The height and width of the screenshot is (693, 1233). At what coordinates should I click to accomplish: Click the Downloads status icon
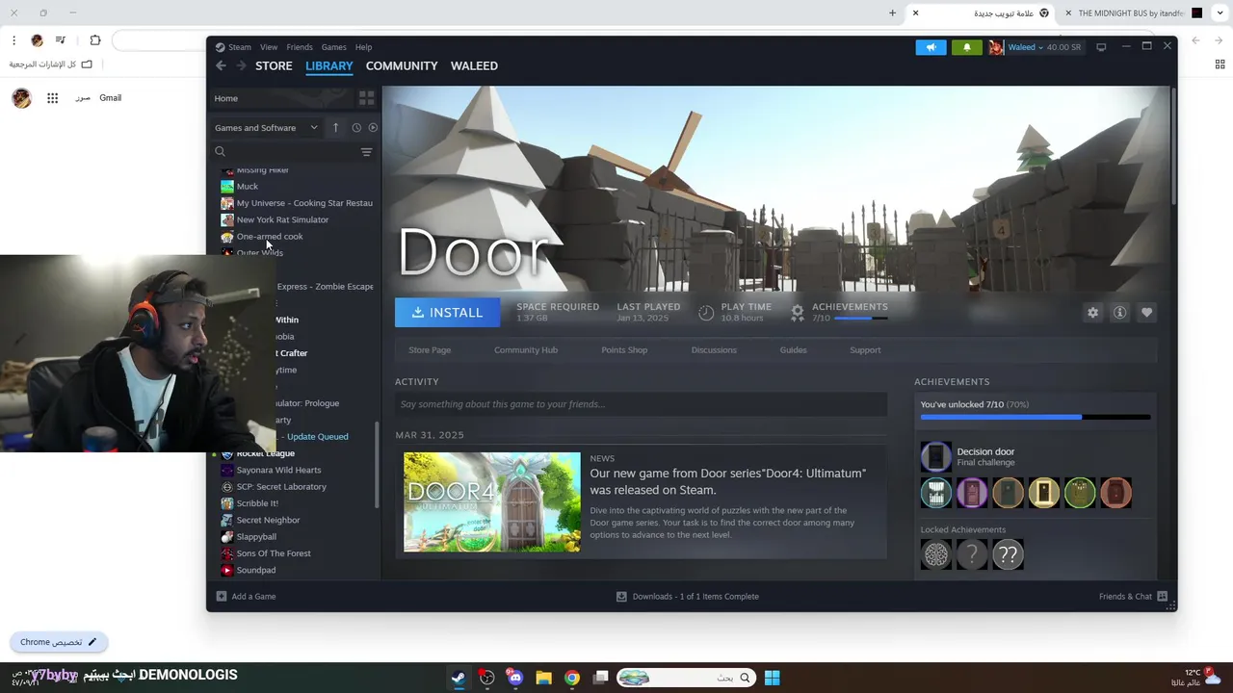click(621, 597)
